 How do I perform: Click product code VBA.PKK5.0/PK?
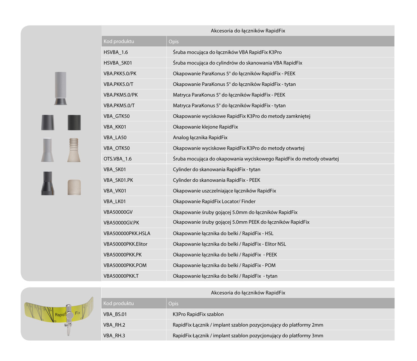coord(120,73)
